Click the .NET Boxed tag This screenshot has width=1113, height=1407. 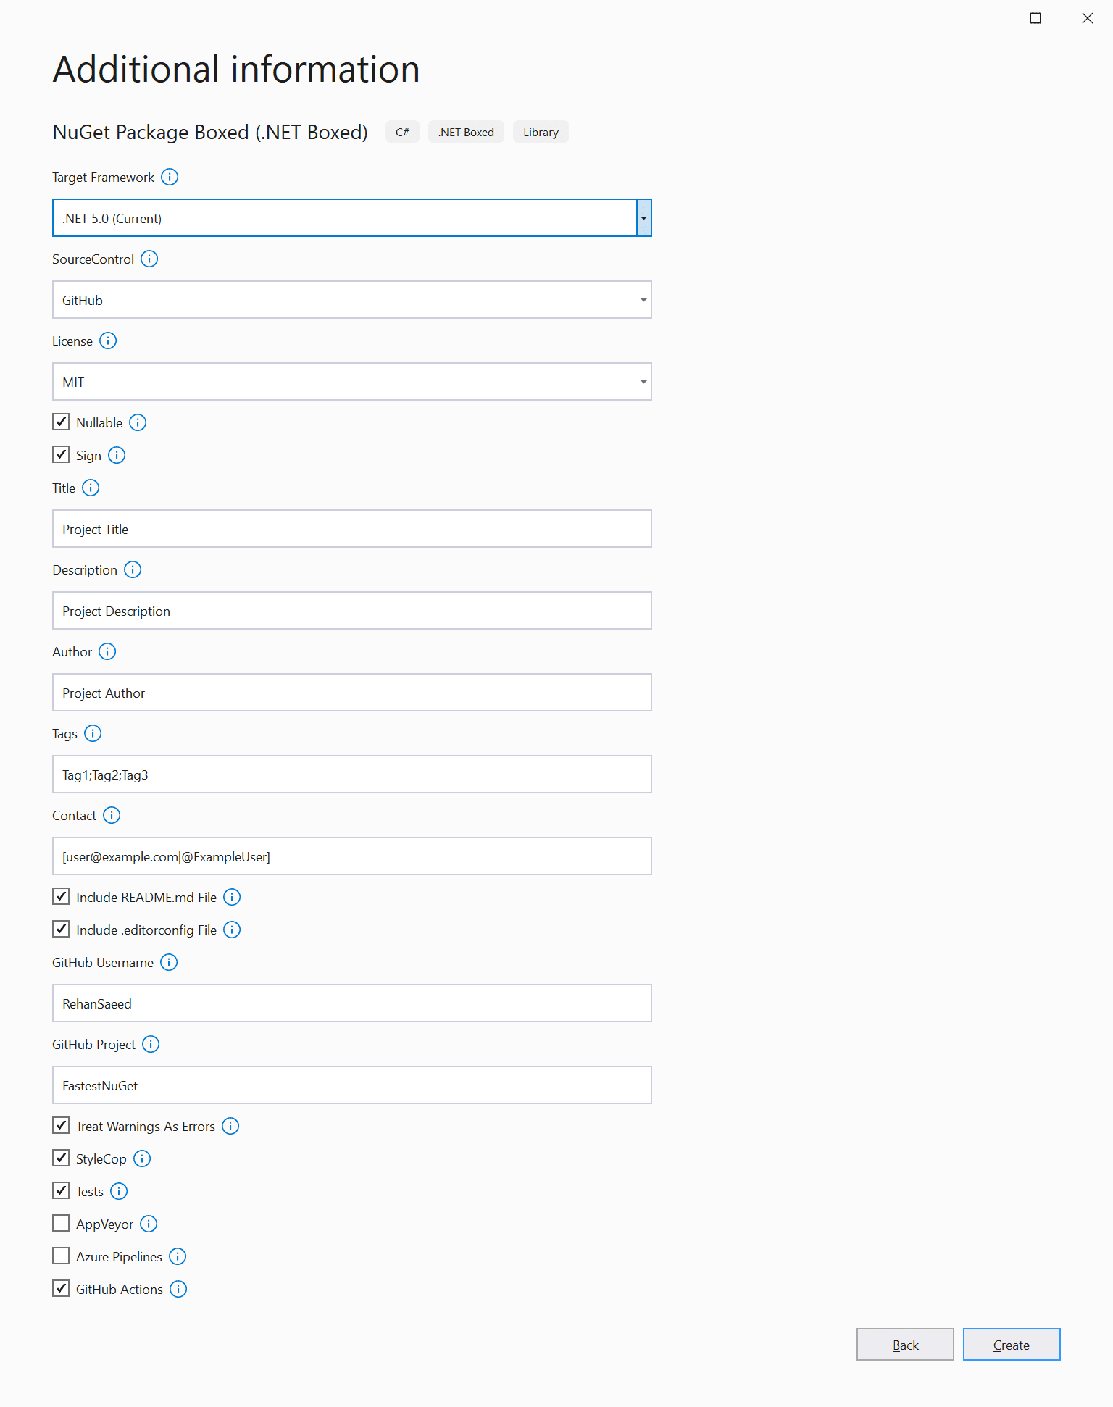tap(466, 131)
